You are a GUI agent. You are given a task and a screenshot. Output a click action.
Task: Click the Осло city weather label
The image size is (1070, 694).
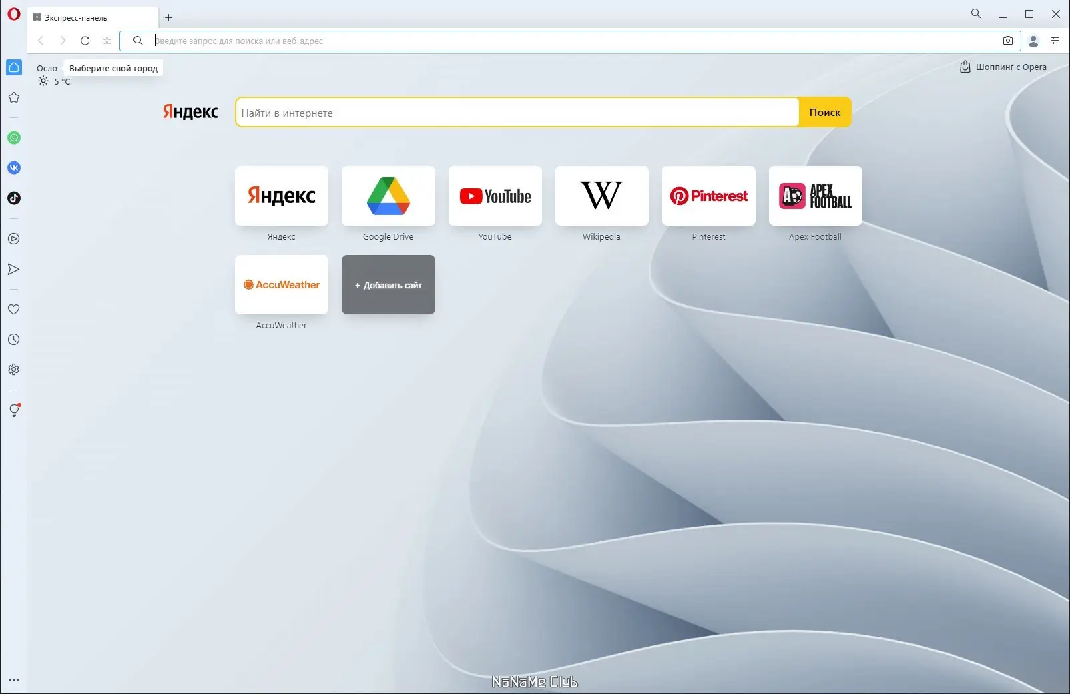(47, 68)
